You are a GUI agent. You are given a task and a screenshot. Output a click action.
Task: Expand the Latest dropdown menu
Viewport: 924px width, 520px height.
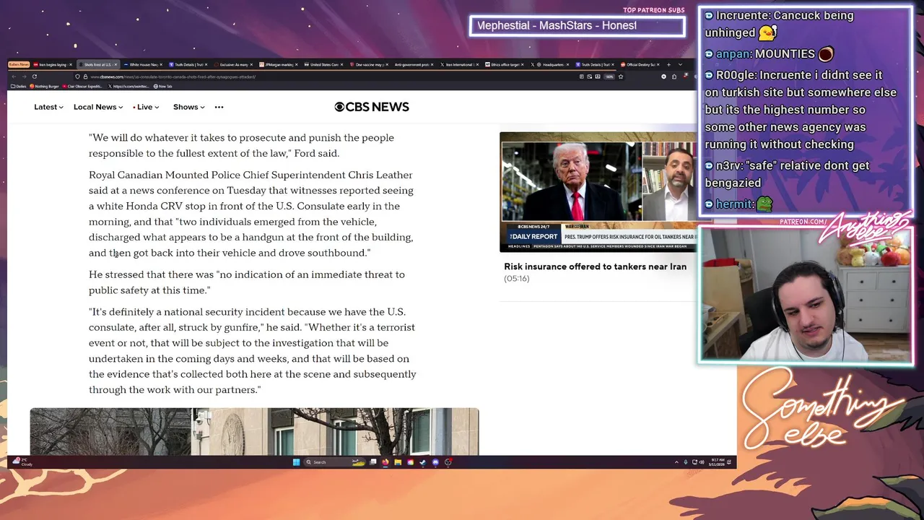(48, 107)
